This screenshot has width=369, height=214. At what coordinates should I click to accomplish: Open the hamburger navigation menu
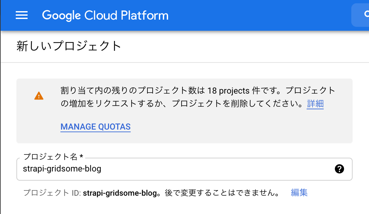coord(22,15)
